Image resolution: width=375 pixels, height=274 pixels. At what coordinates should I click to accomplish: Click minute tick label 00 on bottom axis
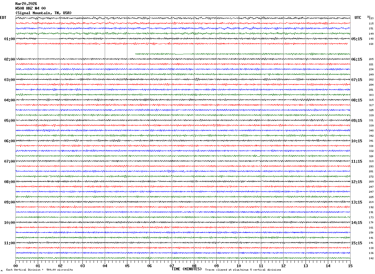[15, 266]
